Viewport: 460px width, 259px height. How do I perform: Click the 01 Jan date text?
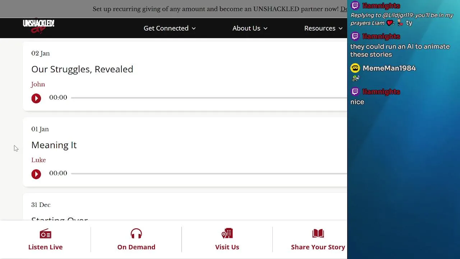(40, 129)
